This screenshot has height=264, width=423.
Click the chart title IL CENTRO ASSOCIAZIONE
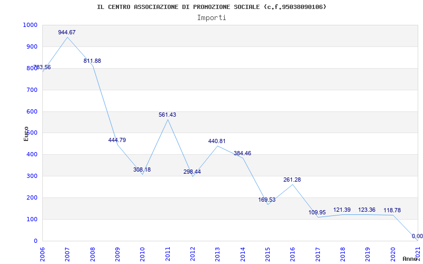tap(212, 7)
